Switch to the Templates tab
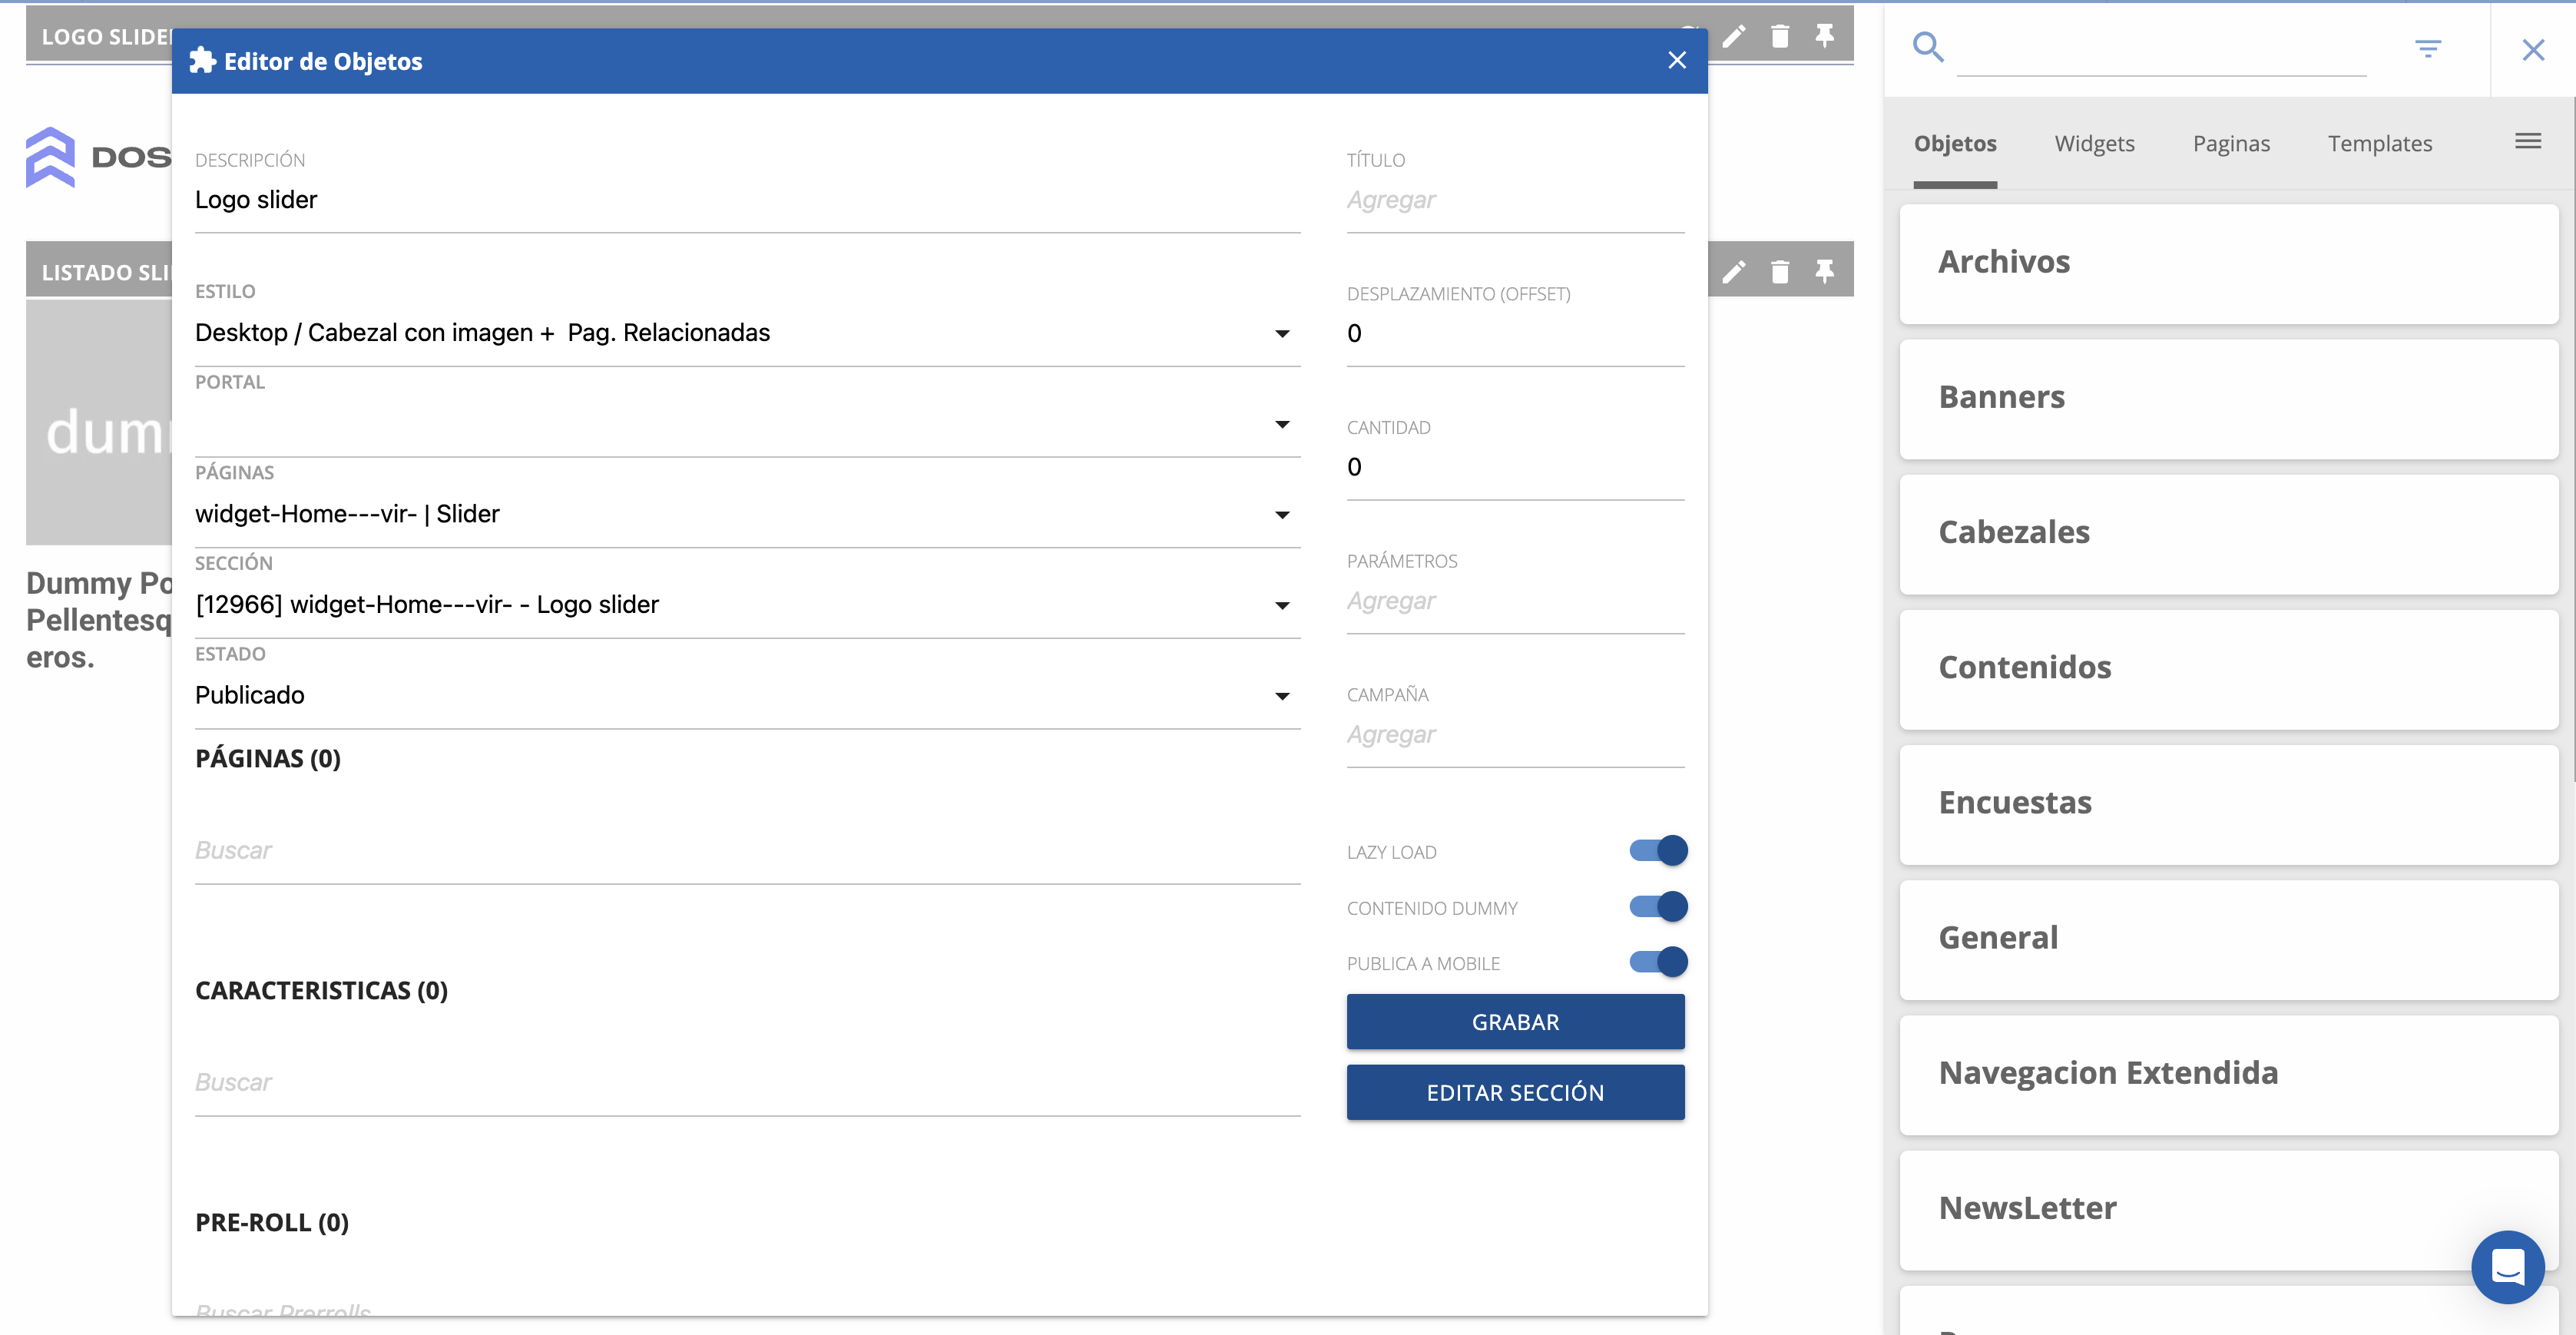The image size is (2576, 1335). (x=2379, y=144)
